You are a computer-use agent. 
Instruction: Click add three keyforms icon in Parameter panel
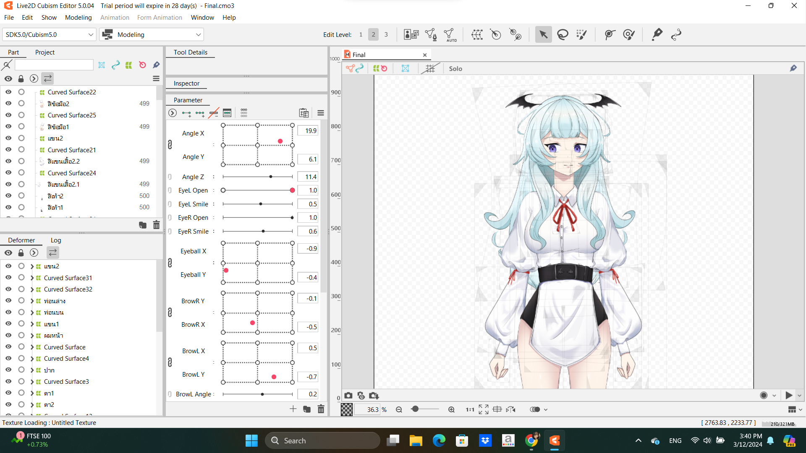pos(200,113)
